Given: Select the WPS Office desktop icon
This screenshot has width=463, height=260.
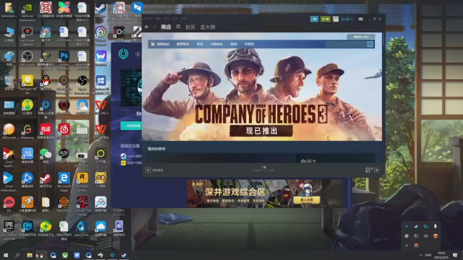Looking at the screenshot, I should (x=101, y=107).
